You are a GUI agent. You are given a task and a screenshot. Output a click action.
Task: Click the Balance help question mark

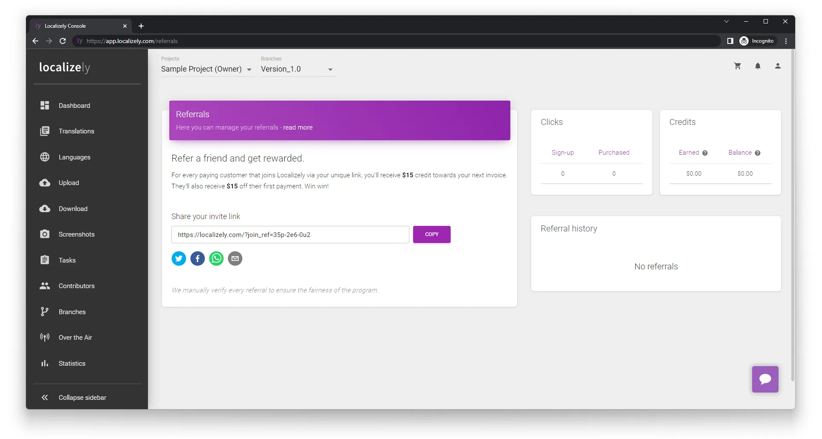pyautogui.click(x=757, y=153)
